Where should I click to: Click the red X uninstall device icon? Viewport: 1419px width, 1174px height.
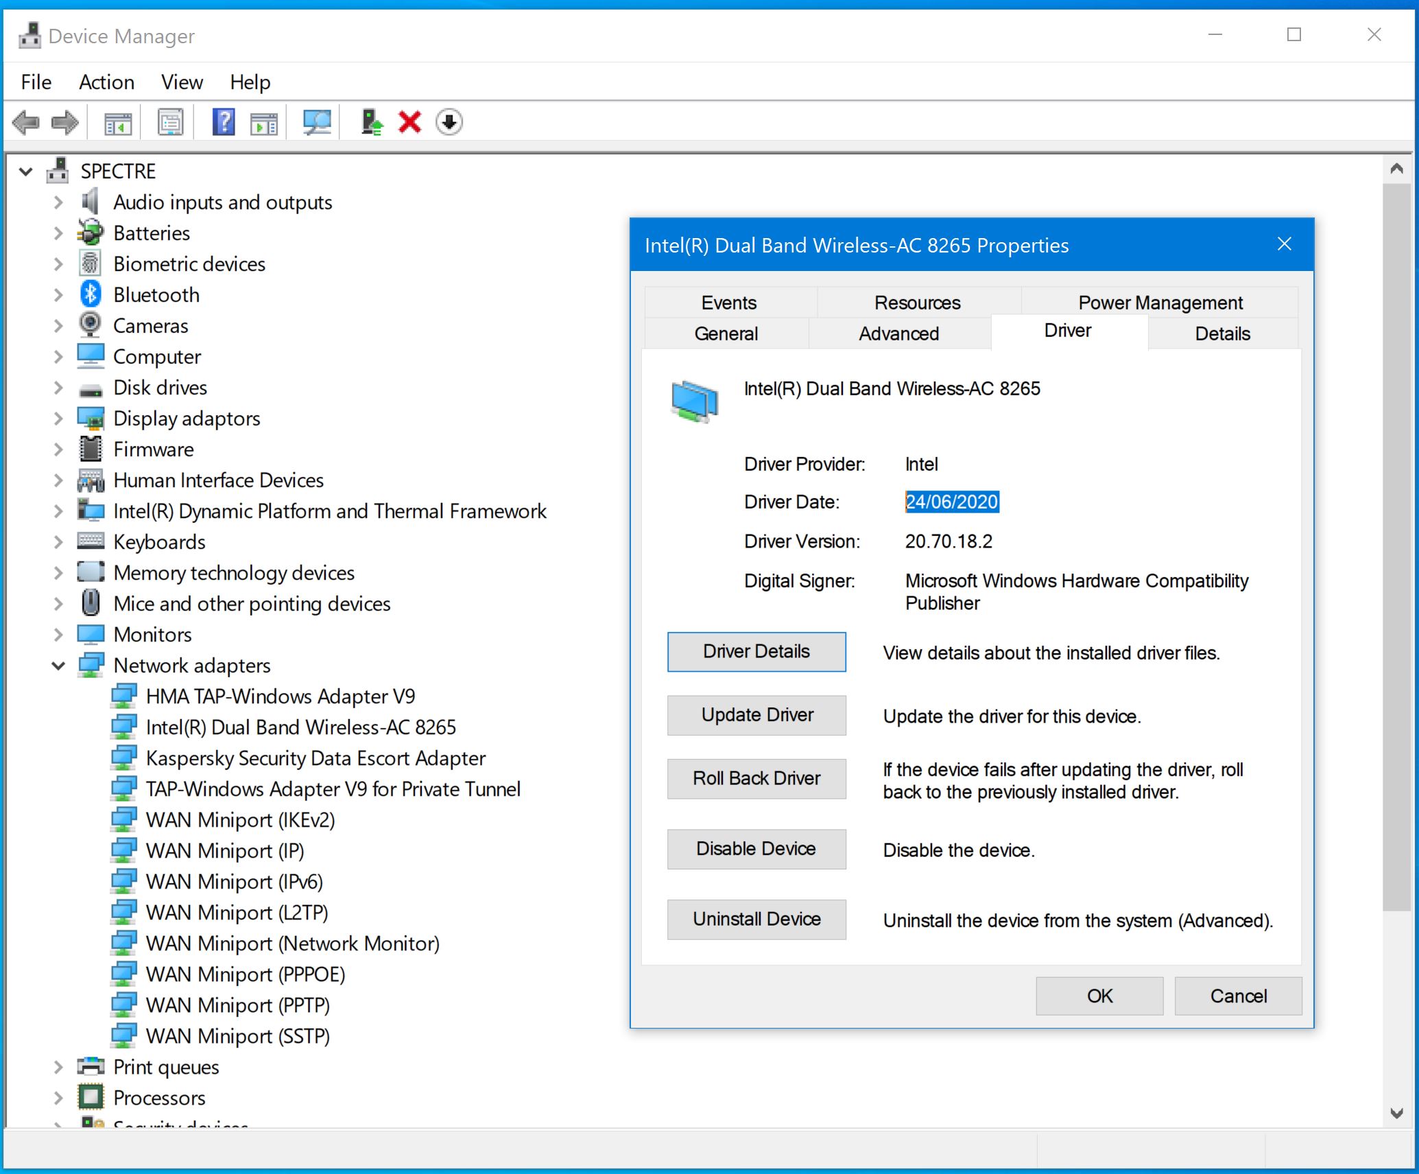(409, 123)
